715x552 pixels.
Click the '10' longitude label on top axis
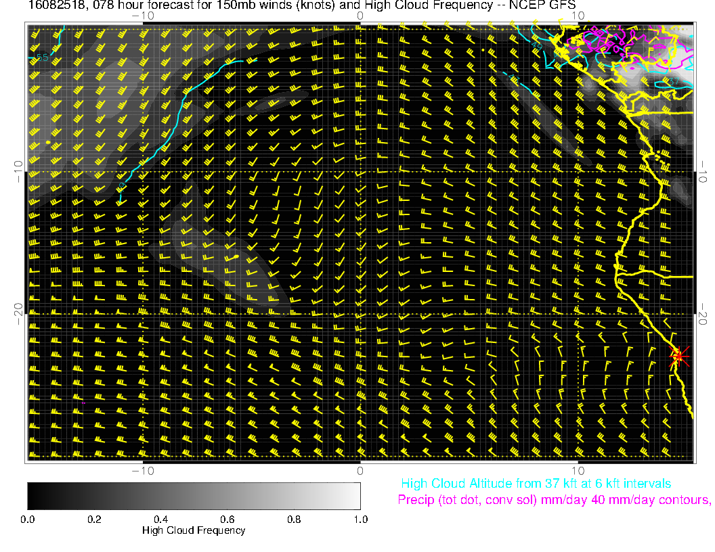[578, 16]
